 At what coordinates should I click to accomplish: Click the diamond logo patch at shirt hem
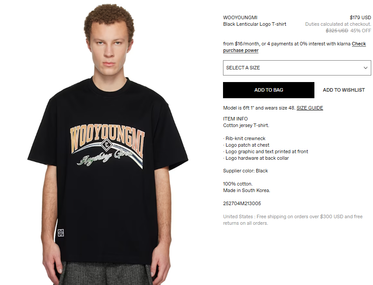(x=61, y=233)
